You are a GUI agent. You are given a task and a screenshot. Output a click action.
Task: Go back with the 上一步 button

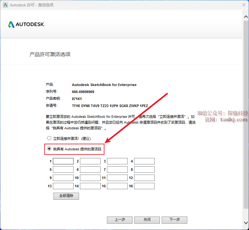[x=120, y=220]
